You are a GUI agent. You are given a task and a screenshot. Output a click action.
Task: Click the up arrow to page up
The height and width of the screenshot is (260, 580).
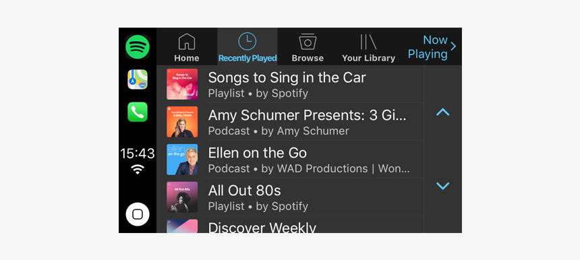(443, 112)
